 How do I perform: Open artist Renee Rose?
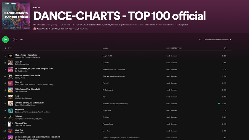pos(25,64)
